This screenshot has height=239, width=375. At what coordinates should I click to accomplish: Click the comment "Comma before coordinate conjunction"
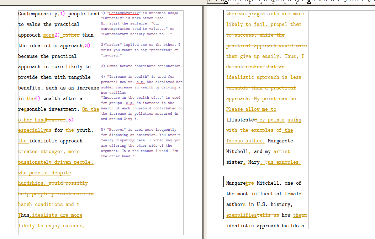[x=141, y=66]
